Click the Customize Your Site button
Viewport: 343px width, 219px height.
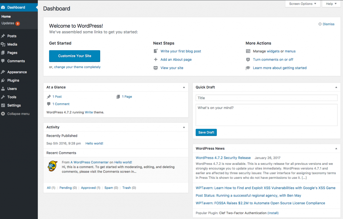point(75,56)
